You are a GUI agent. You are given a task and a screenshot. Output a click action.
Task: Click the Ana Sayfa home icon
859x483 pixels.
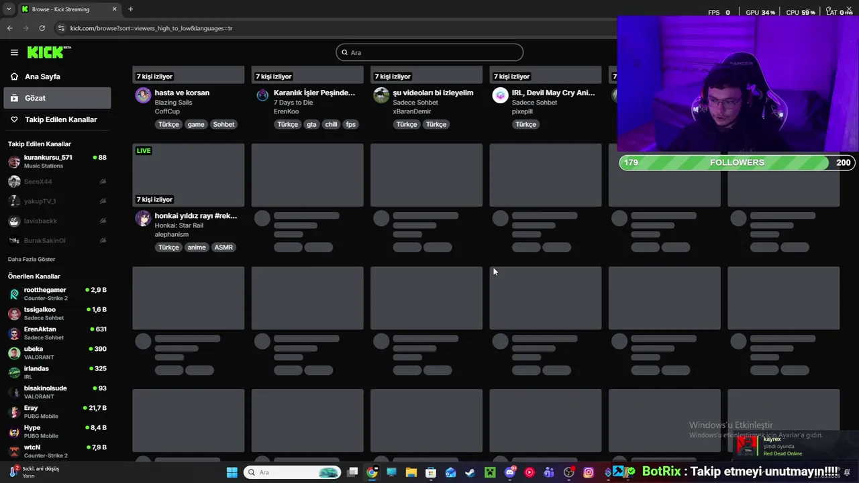click(x=14, y=76)
